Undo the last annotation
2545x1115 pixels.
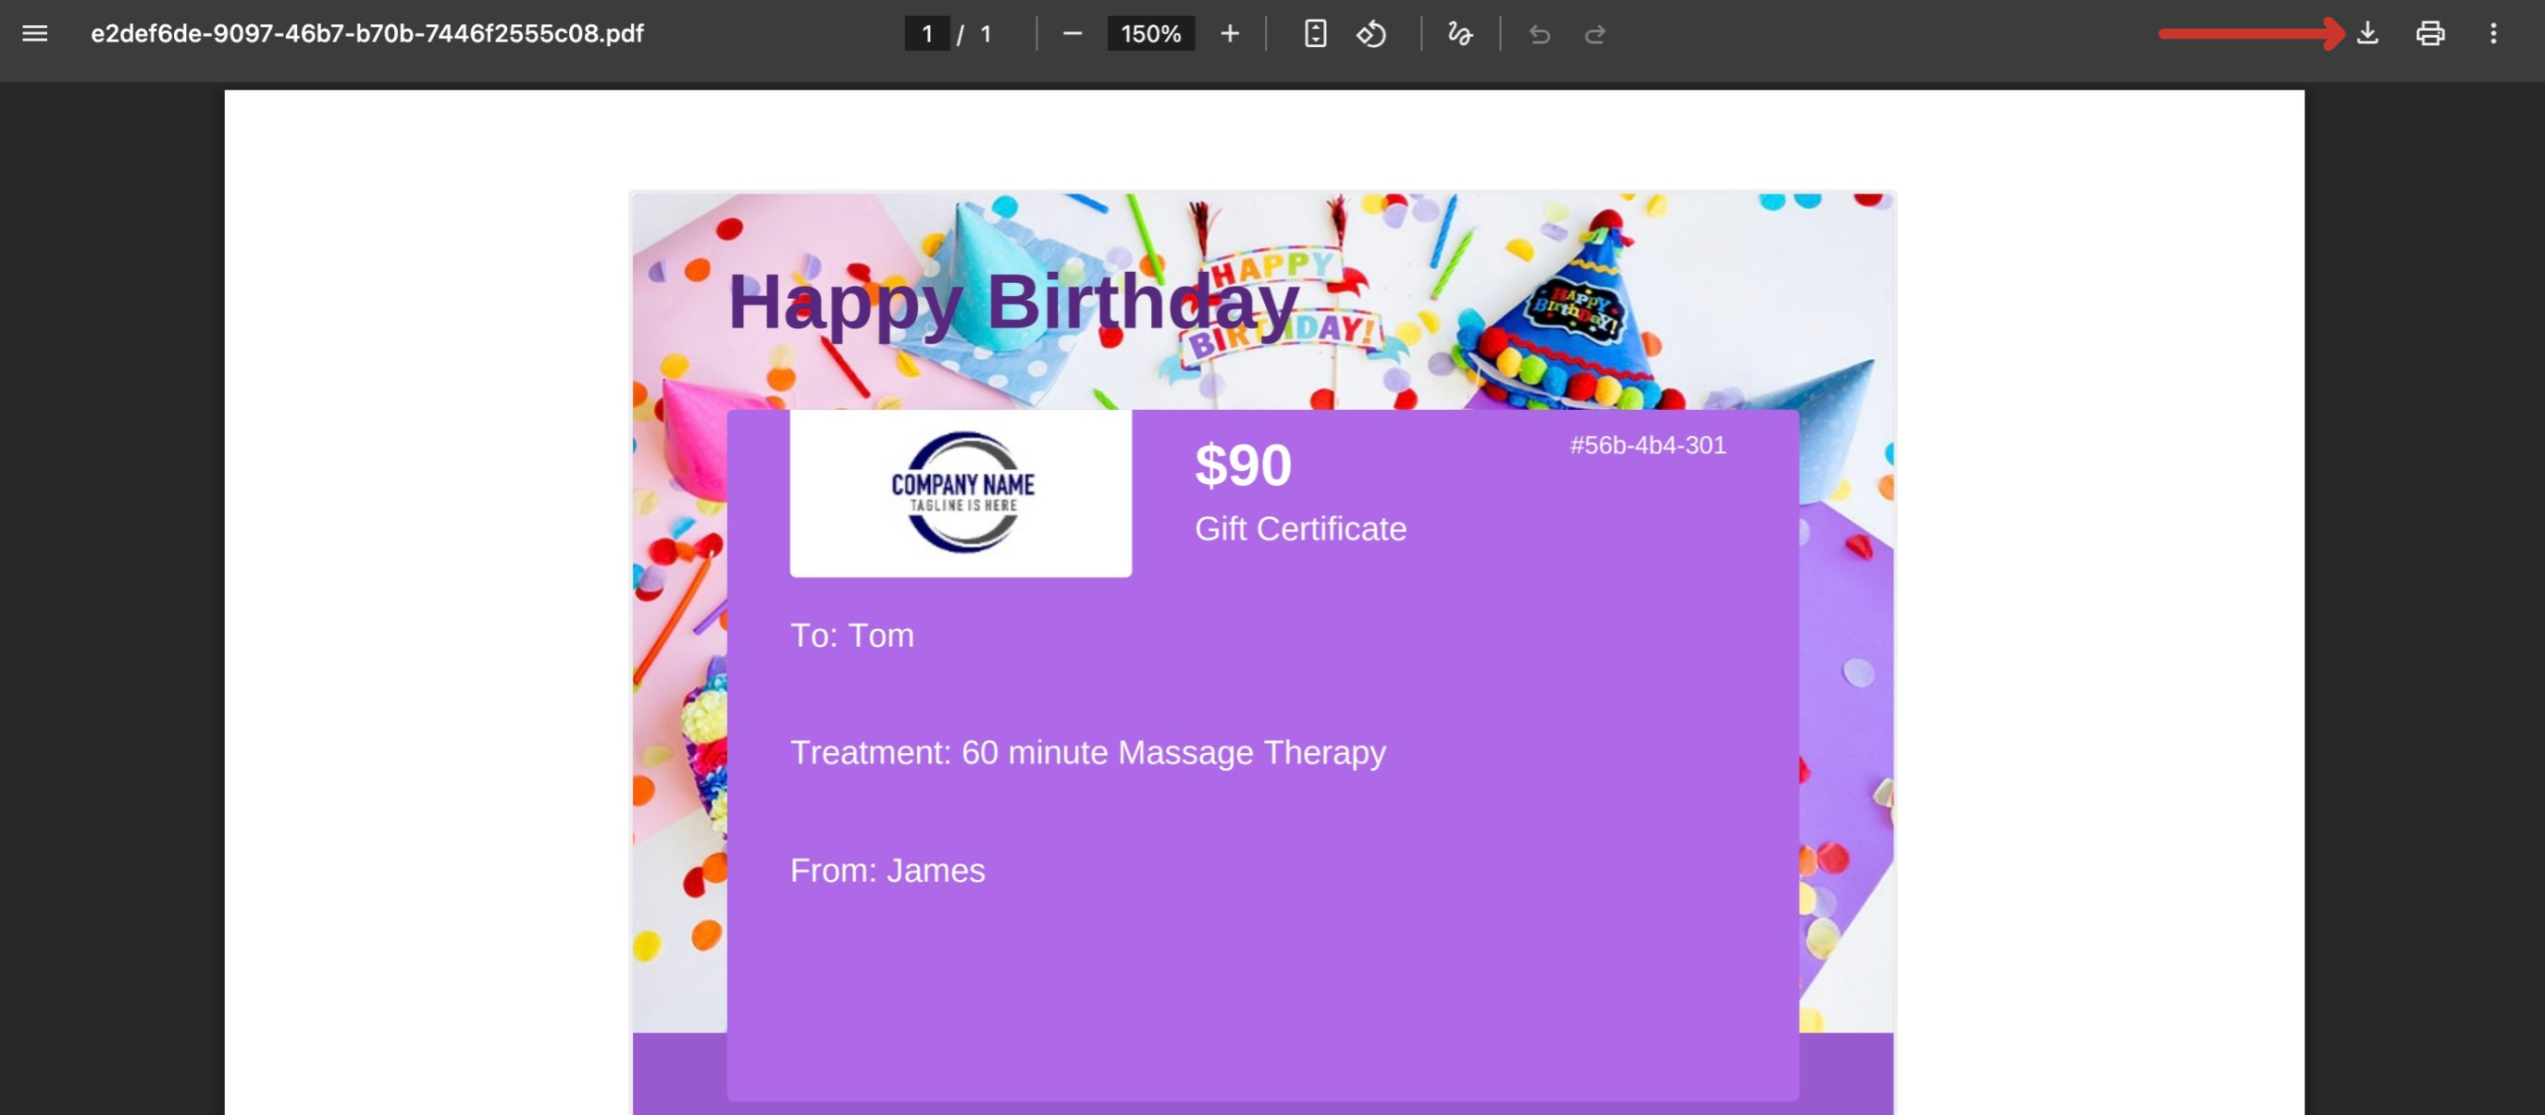[x=1540, y=34]
